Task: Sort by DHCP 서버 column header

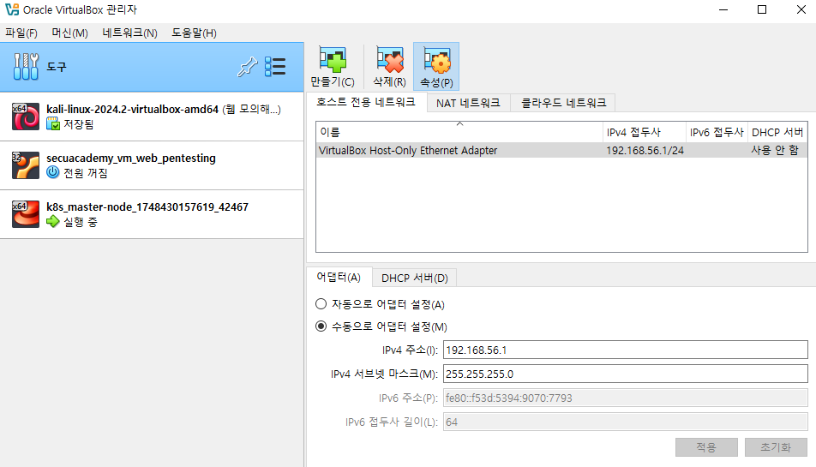Action: tap(777, 132)
